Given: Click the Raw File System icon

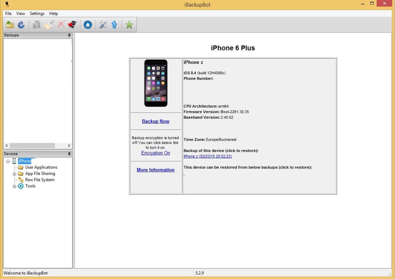Looking at the screenshot, I should tap(21, 180).
